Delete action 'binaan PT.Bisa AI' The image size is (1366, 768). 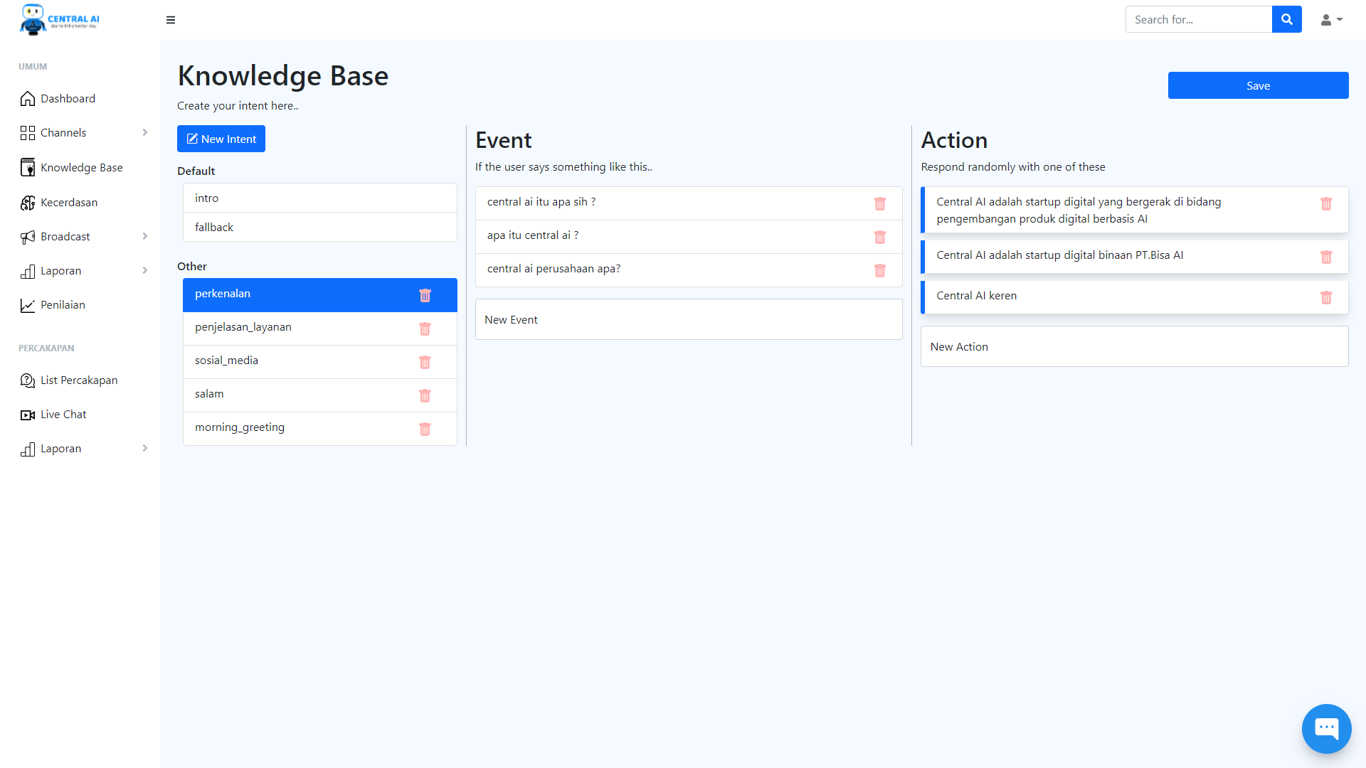pyautogui.click(x=1326, y=257)
